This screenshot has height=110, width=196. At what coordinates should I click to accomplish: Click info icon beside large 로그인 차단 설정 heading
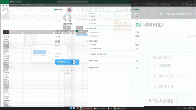pos(176,101)
